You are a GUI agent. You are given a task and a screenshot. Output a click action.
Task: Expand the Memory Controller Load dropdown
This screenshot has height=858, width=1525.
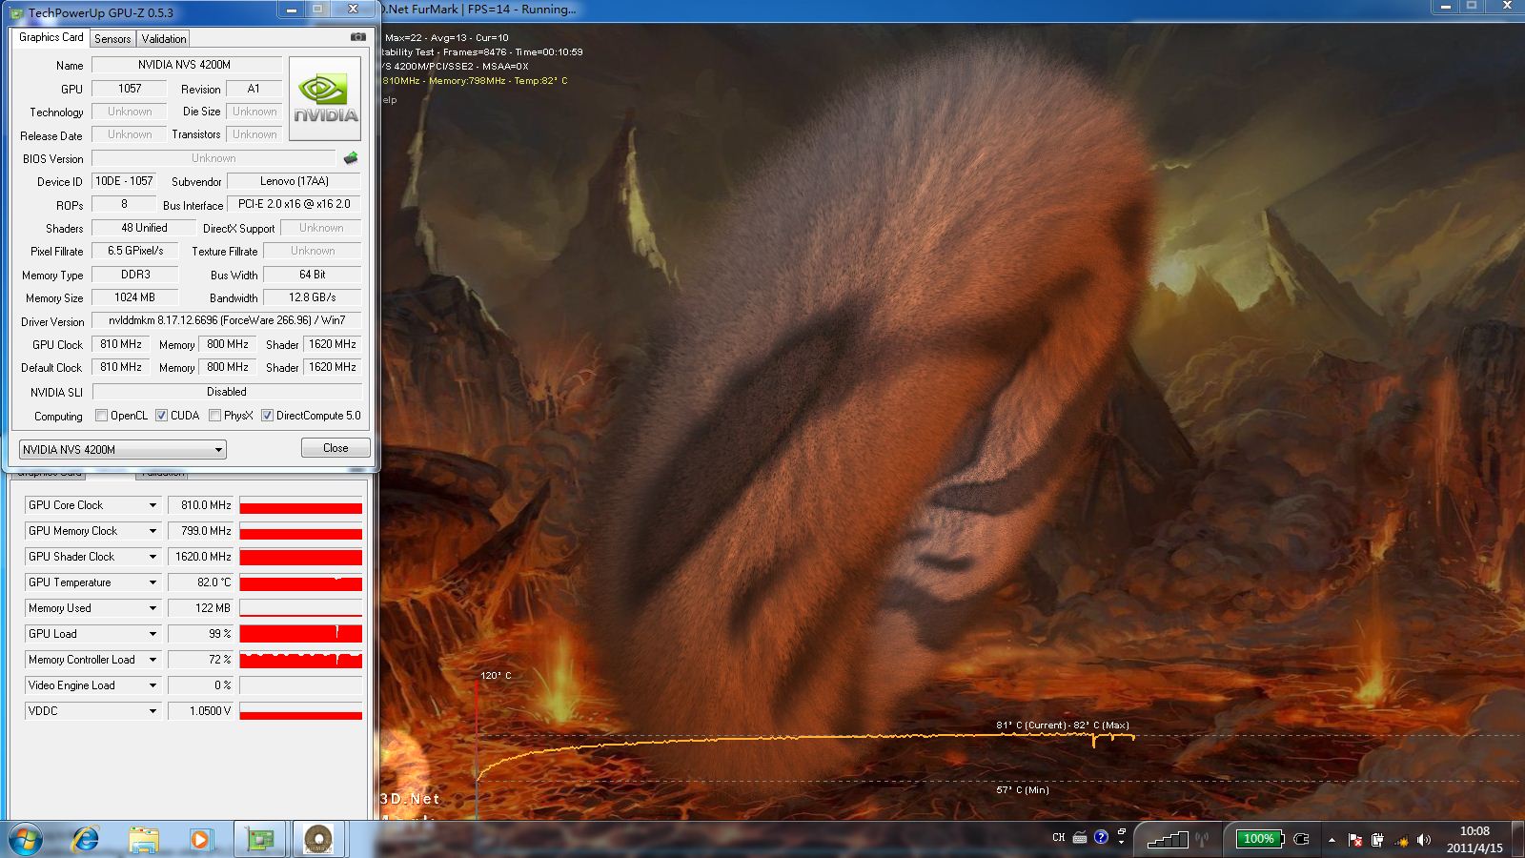point(152,660)
